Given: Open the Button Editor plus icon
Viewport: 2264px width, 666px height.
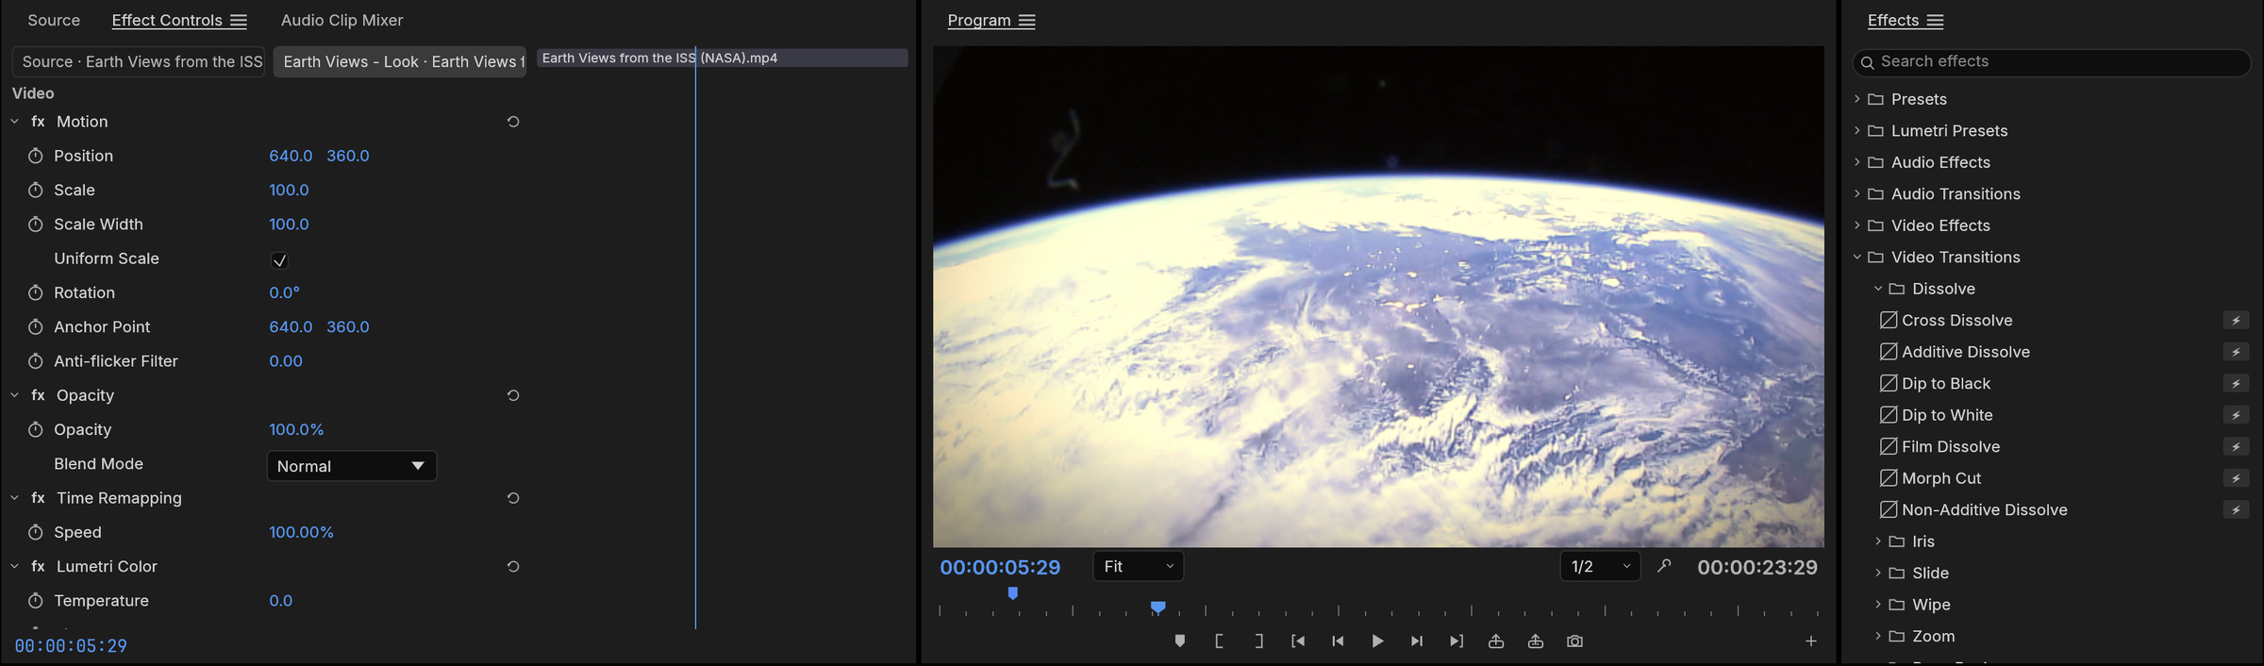Looking at the screenshot, I should click(x=1811, y=641).
